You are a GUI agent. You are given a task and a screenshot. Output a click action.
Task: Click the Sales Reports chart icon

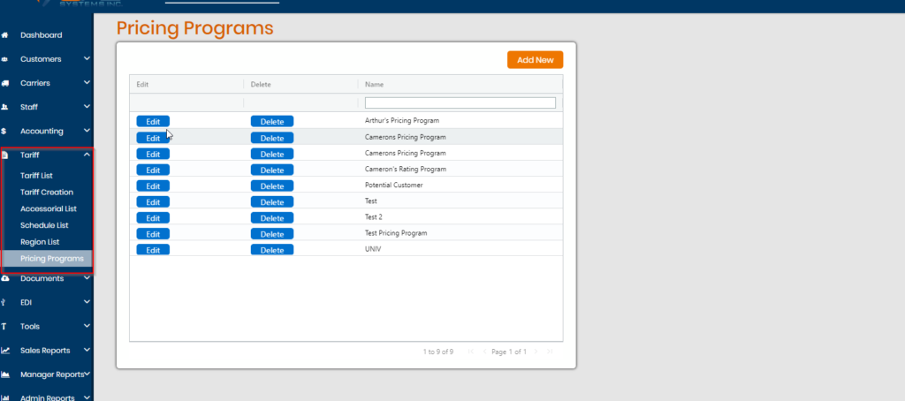coord(5,351)
